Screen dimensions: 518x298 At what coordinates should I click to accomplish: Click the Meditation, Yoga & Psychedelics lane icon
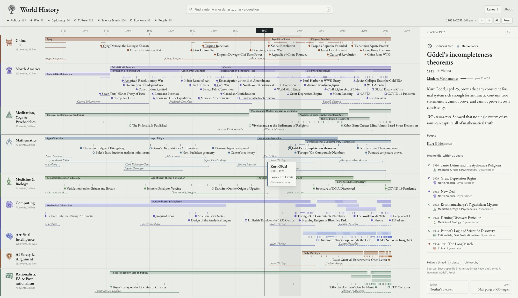coord(9,114)
